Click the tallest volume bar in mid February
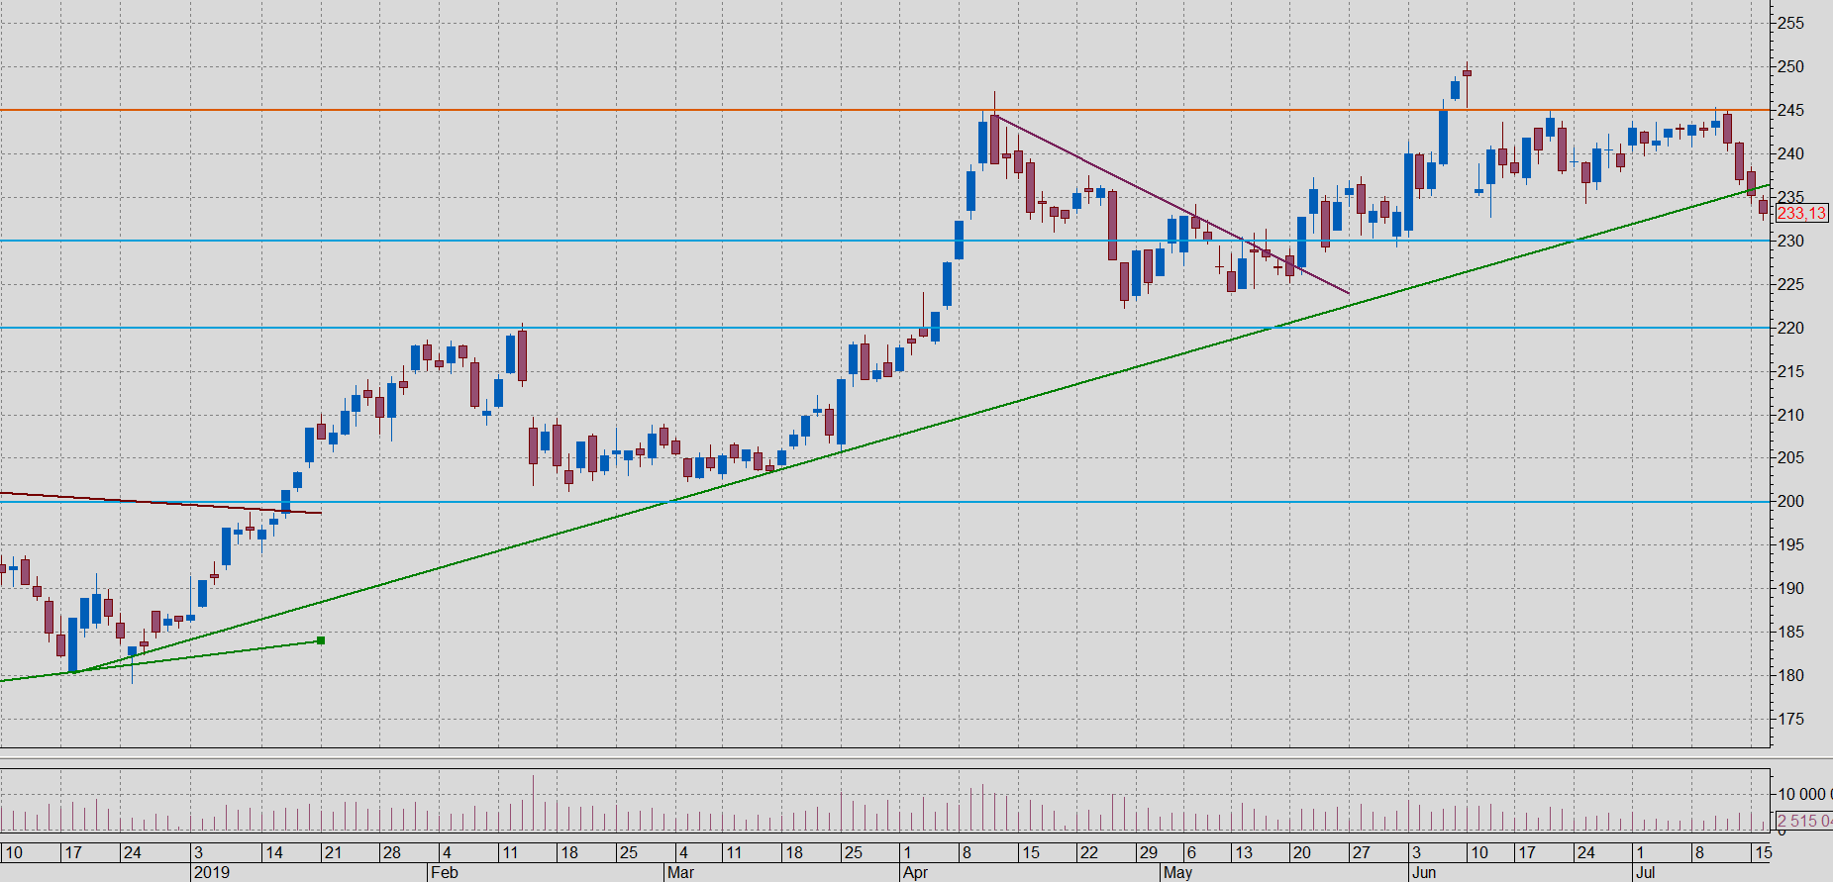Image resolution: width=1833 pixels, height=882 pixels. pos(533,803)
